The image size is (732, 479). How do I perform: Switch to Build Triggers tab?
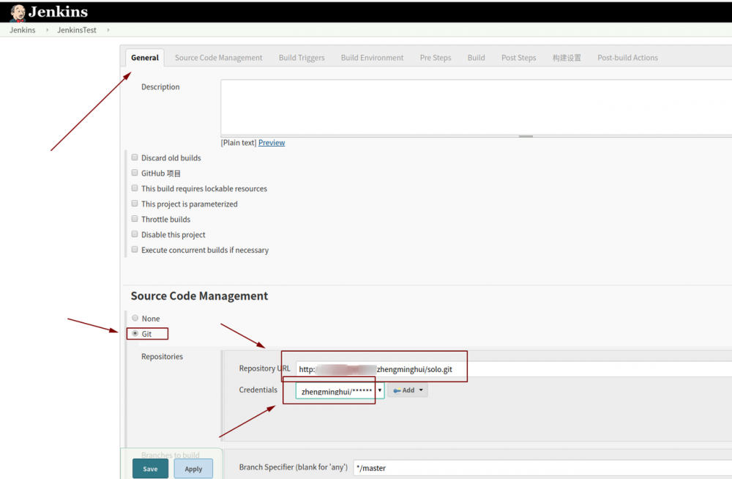click(302, 57)
